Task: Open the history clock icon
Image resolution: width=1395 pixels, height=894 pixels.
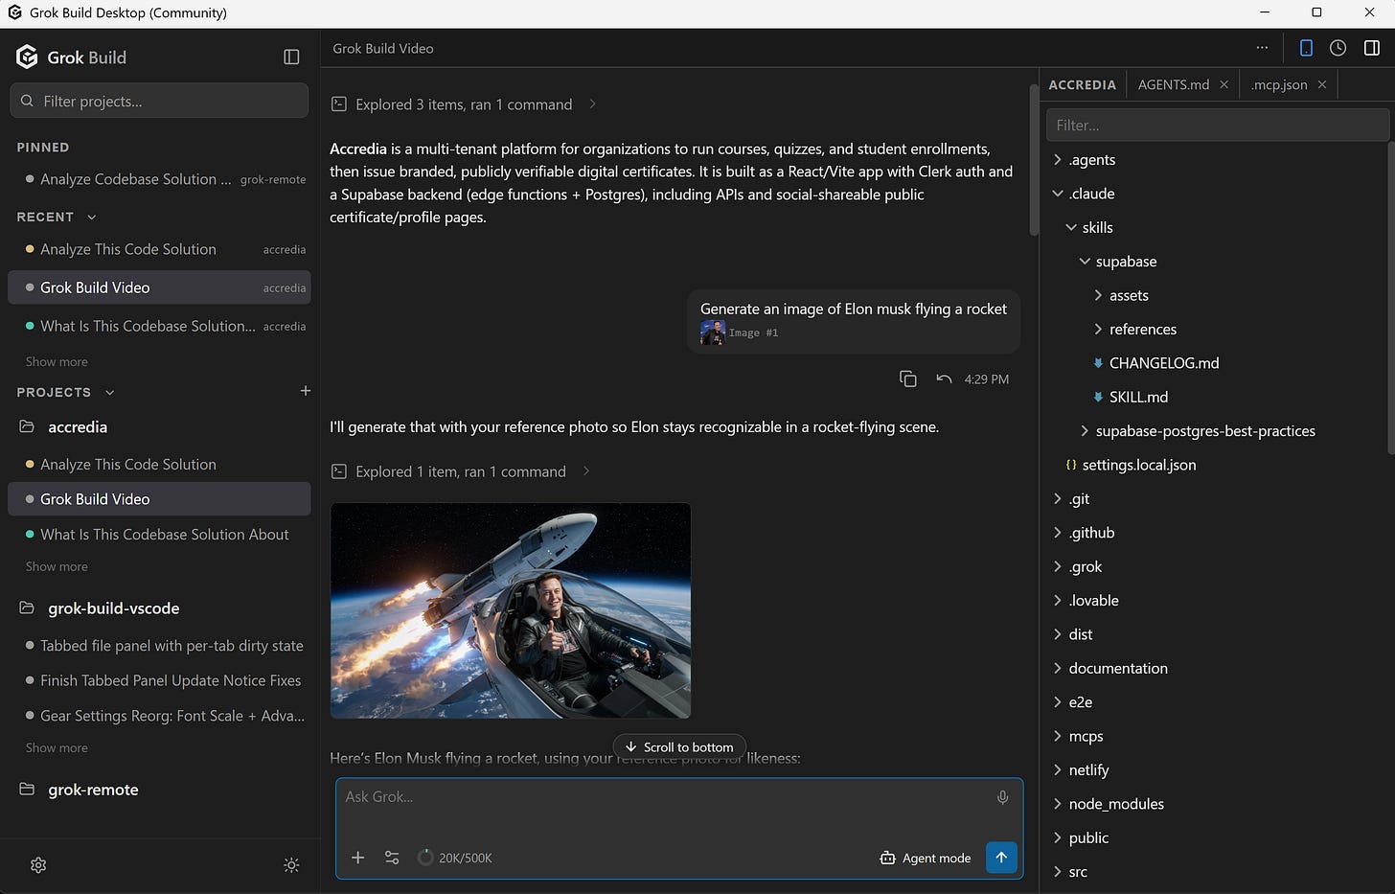Action: tap(1338, 48)
